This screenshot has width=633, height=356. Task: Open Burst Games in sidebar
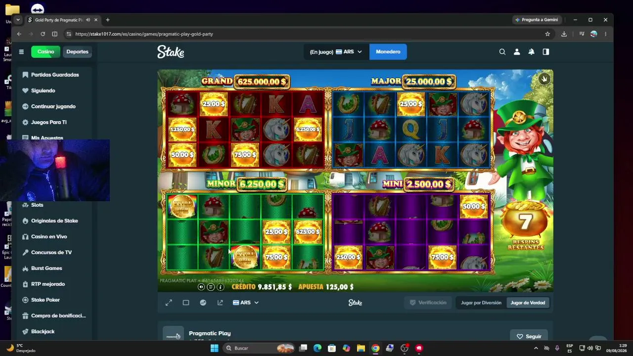point(54,268)
